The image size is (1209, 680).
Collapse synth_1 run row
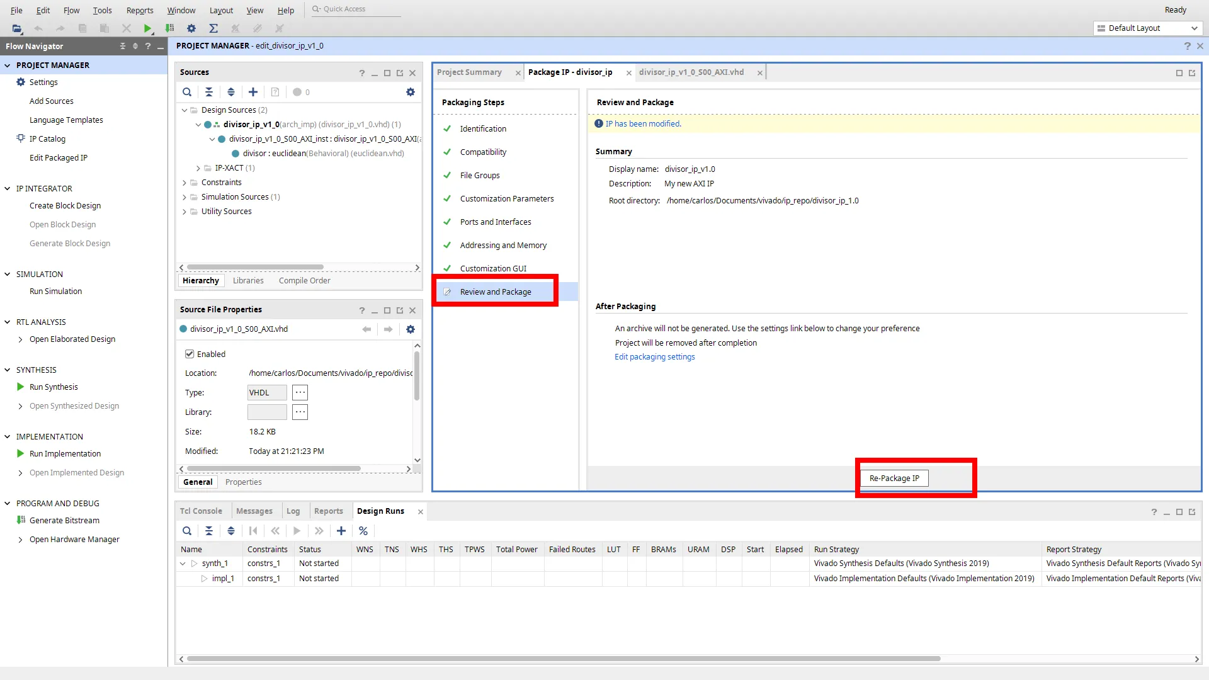coord(183,564)
